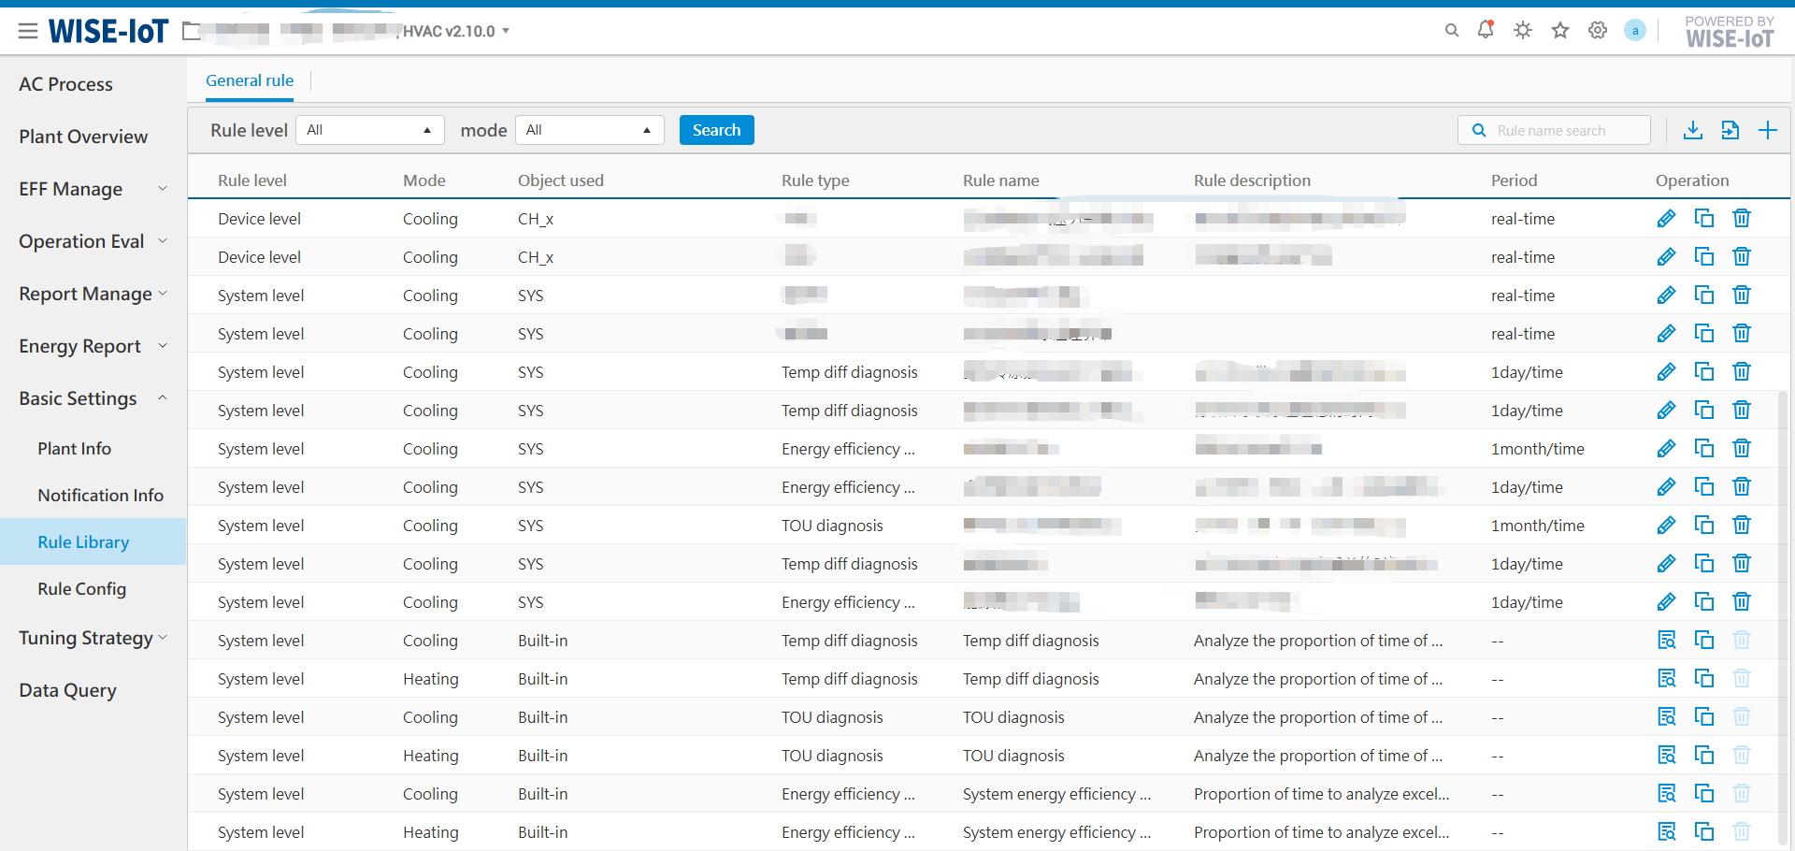Go to Rule Config in sidebar
This screenshot has width=1795, height=851.
pos(82,589)
